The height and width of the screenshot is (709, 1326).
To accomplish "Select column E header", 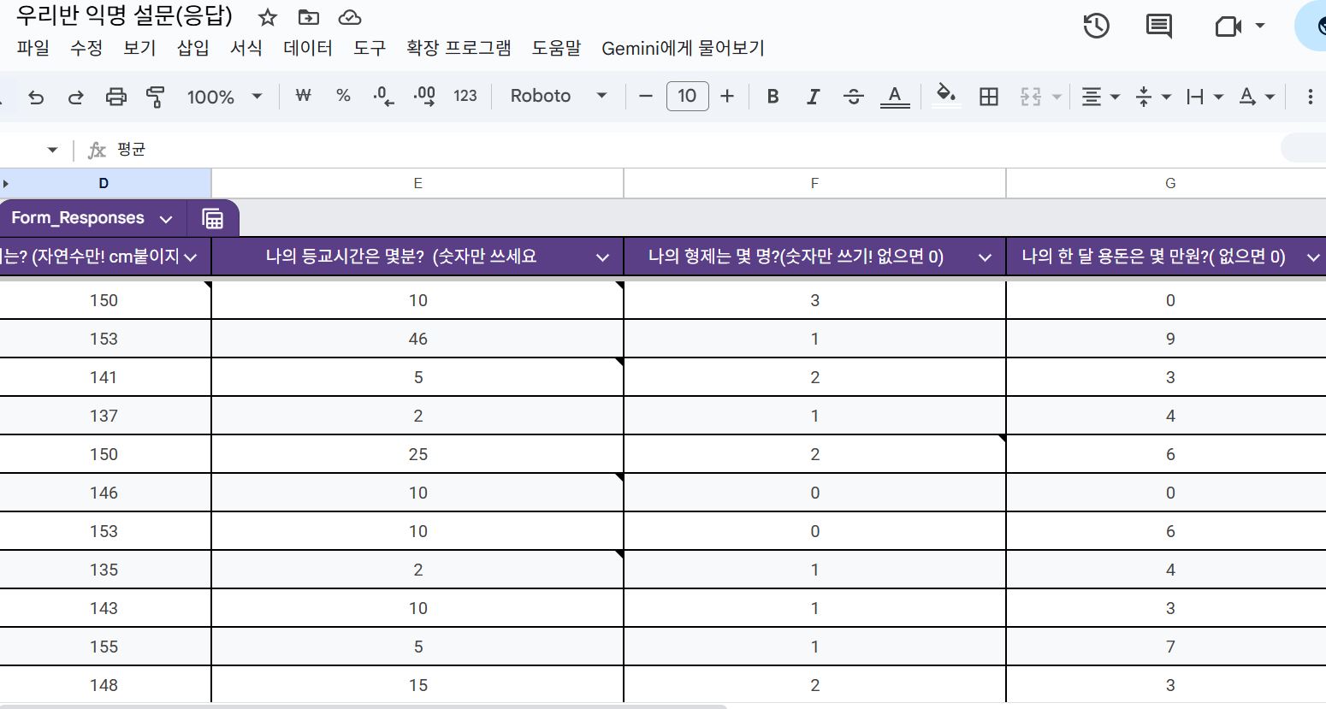I will 417,183.
